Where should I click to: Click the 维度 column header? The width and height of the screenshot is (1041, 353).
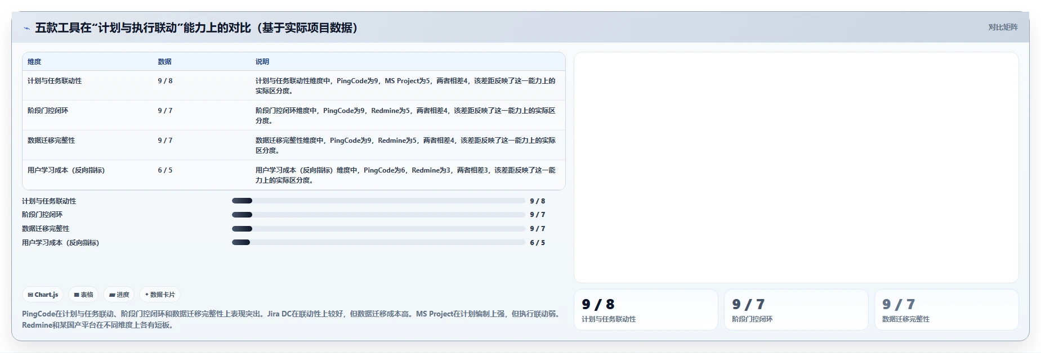pyautogui.click(x=34, y=62)
